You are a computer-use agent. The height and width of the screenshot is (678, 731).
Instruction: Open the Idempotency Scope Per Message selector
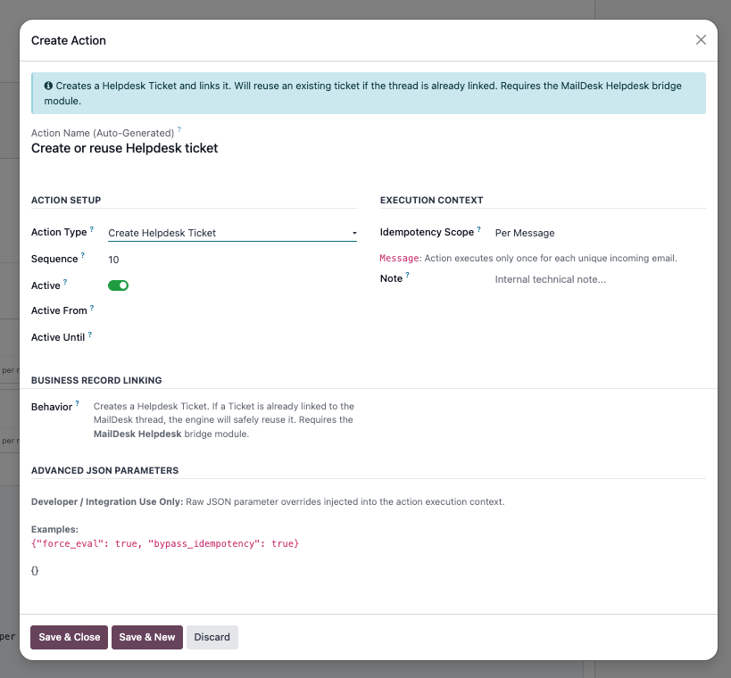pos(600,233)
